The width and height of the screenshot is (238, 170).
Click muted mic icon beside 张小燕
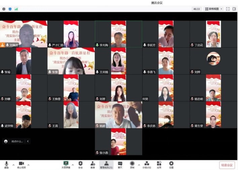point(97,153)
